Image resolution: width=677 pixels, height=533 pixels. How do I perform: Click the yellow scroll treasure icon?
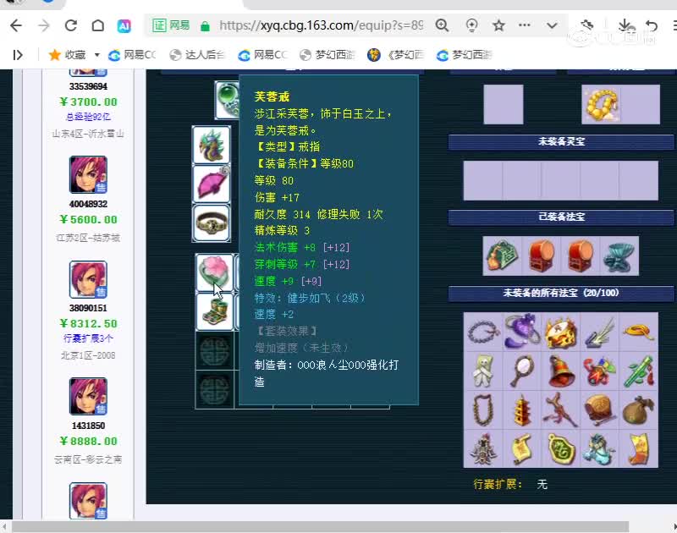click(521, 448)
